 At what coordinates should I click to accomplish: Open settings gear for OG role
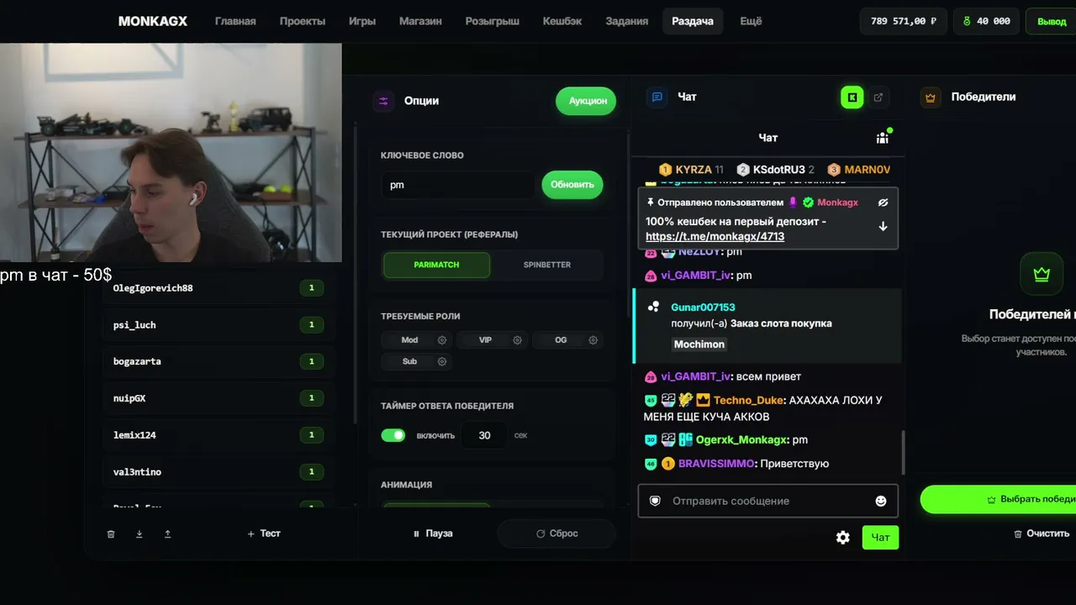593,340
